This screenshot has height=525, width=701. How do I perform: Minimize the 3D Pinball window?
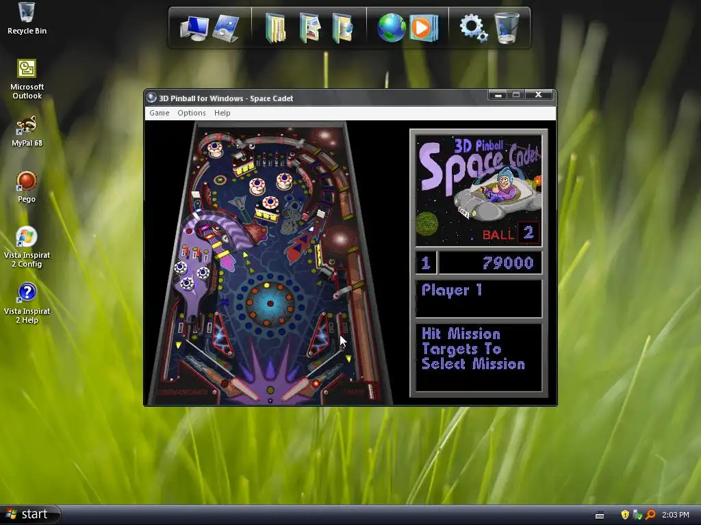pos(498,94)
